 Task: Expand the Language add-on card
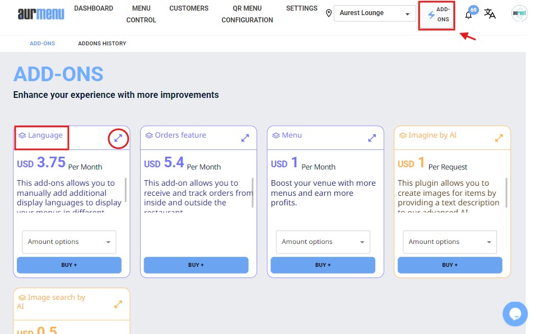coord(118,138)
